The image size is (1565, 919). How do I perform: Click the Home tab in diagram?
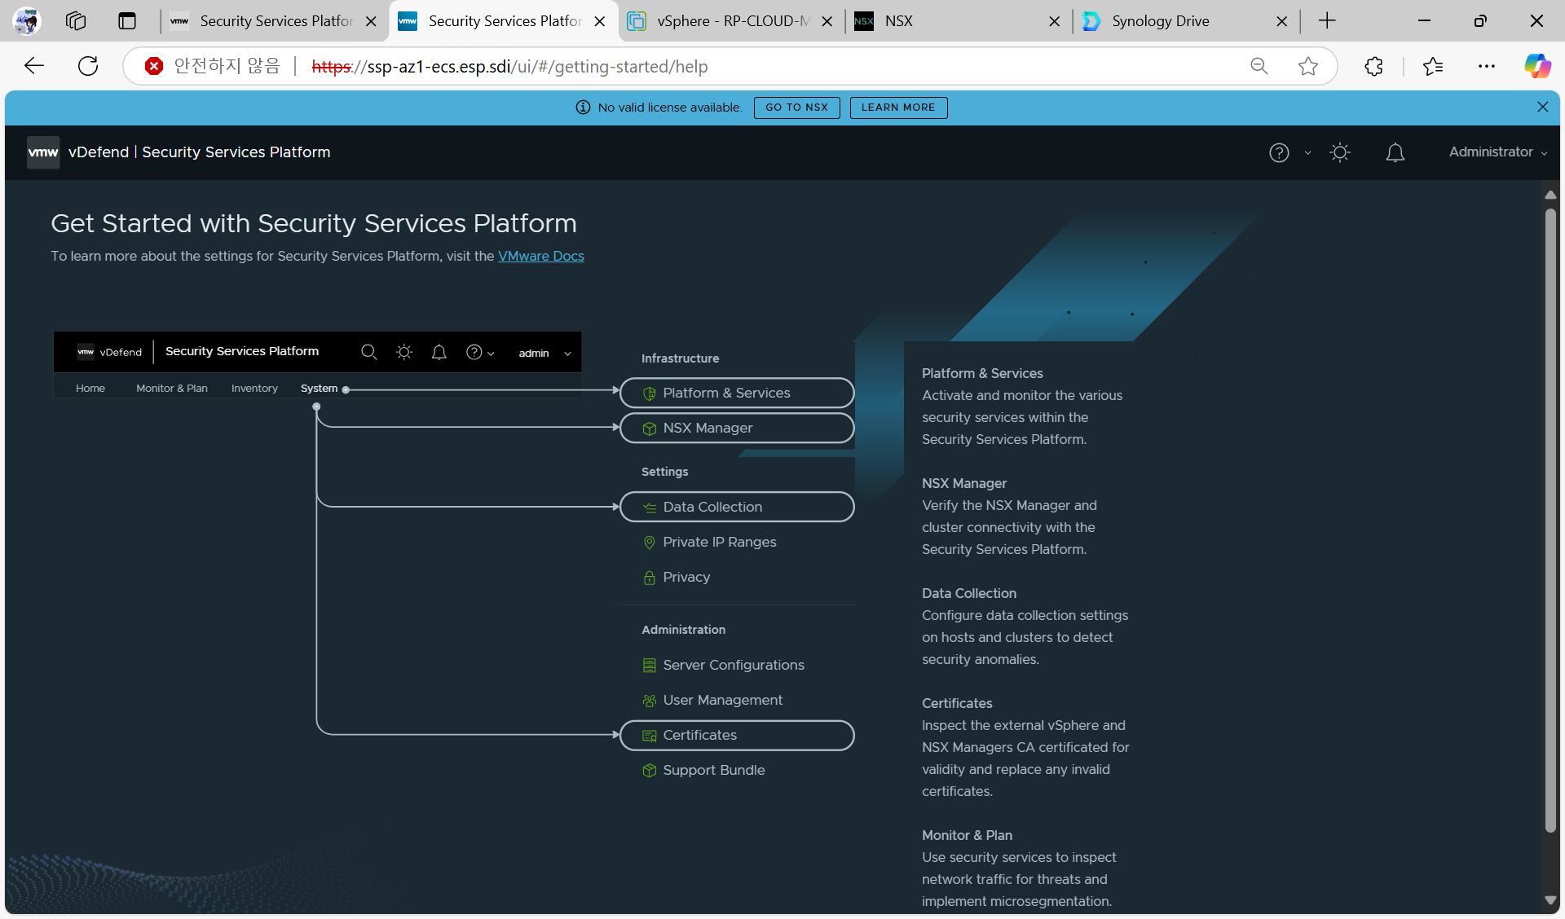[x=90, y=389]
